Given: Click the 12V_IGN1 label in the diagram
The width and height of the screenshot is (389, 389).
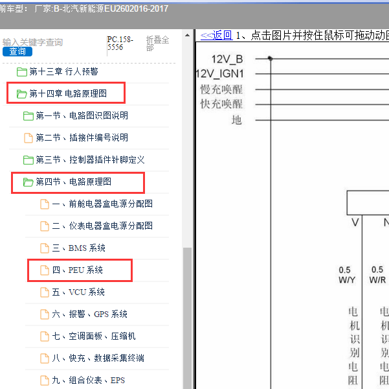Looking at the screenshot, I should 220,74.
